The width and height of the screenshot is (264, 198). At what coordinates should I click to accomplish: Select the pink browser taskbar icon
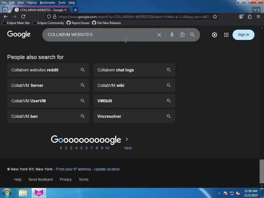pos(39,193)
